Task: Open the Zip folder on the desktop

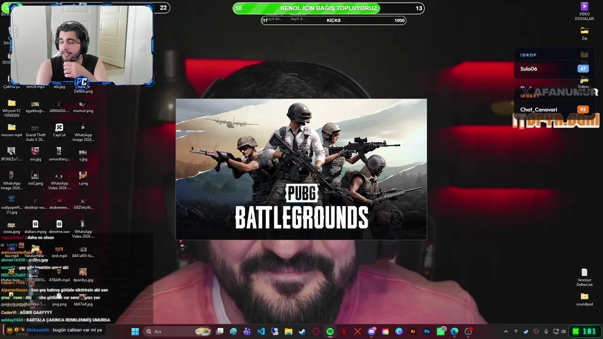Action: (585, 33)
